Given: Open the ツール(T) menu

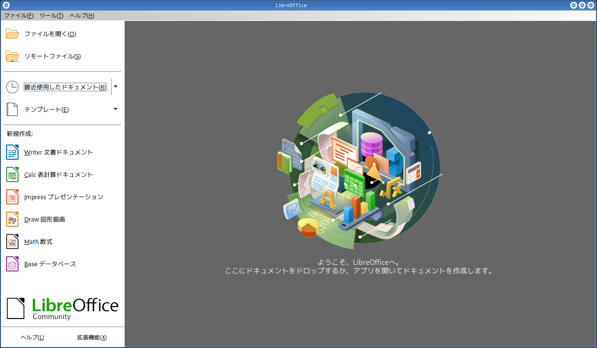Looking at the screenshot, I should [51, 16].
